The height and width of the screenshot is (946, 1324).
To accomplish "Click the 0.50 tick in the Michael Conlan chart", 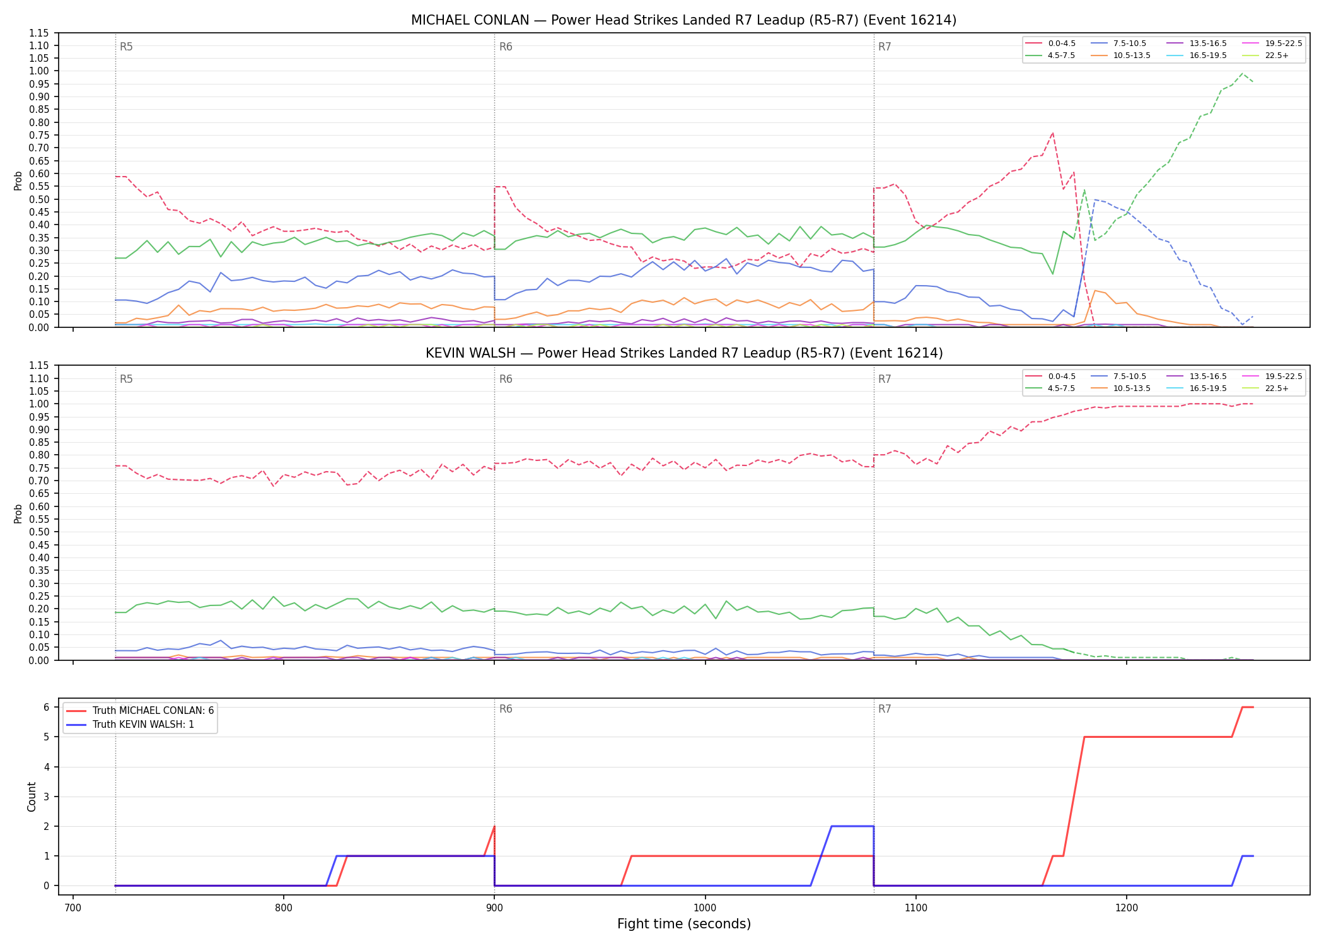I will 39,199.
